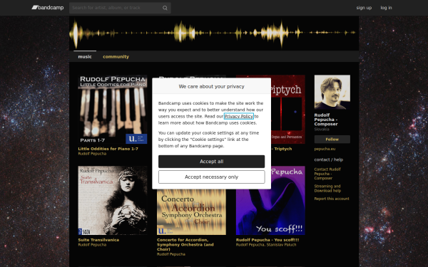The image size is (428, 267).
Task: Open the log in link
Action: point(386,8)
